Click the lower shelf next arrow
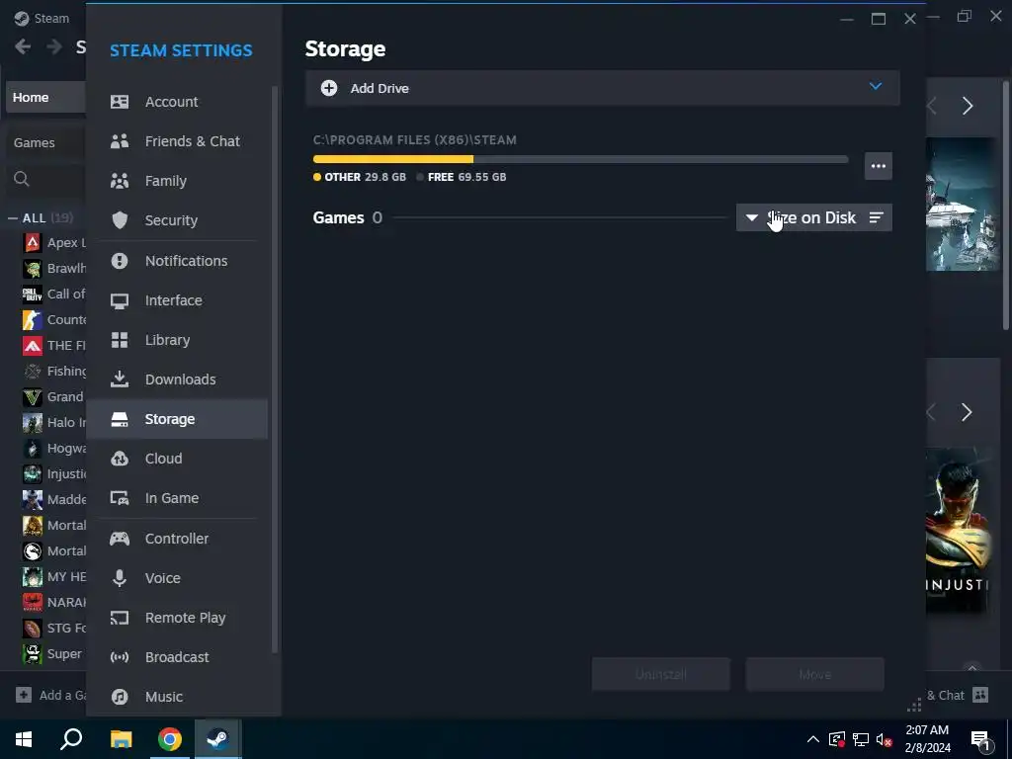 click(x=967, y=412)
